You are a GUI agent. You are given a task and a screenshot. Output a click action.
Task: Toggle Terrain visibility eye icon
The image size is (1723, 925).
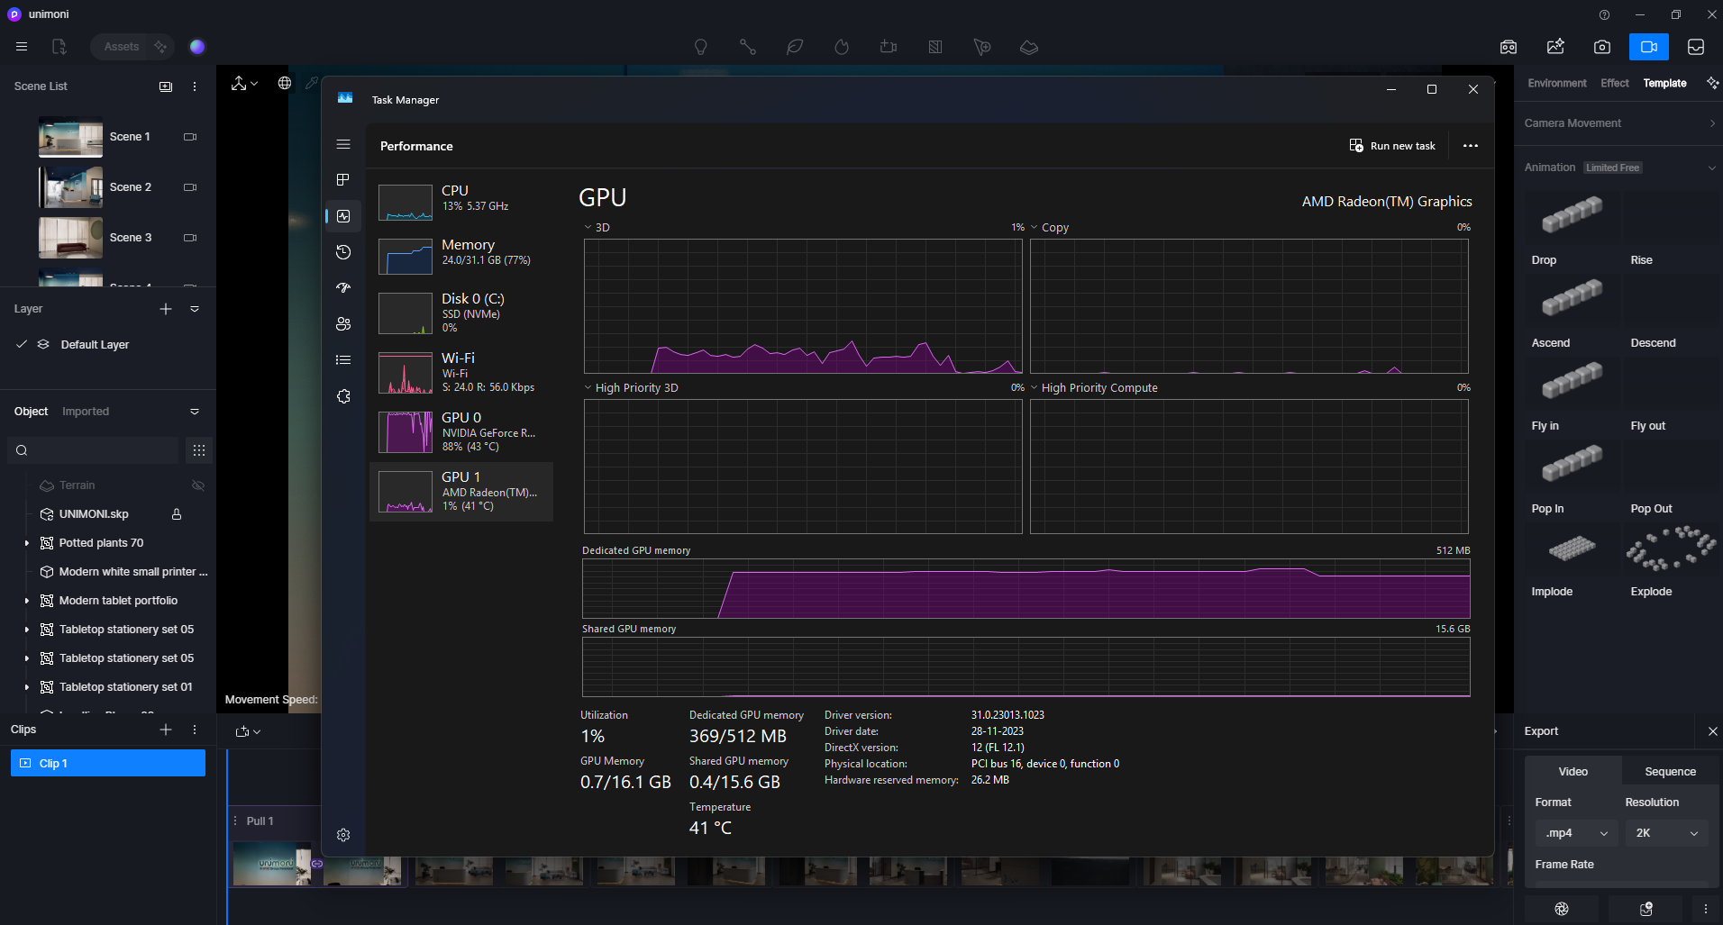pos(198,485)
